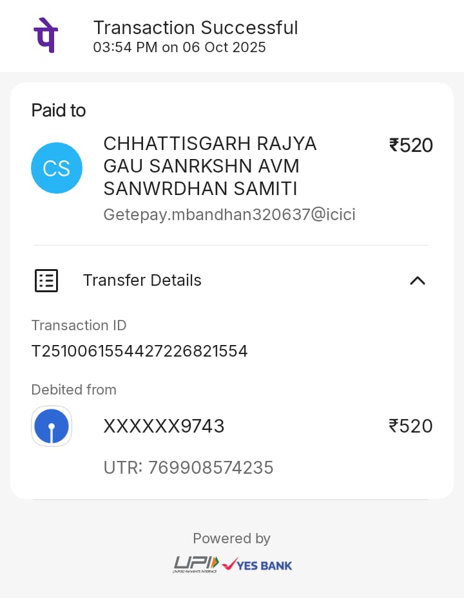
Task: Click the Transfer Details heading
Action: pos(142,281)
